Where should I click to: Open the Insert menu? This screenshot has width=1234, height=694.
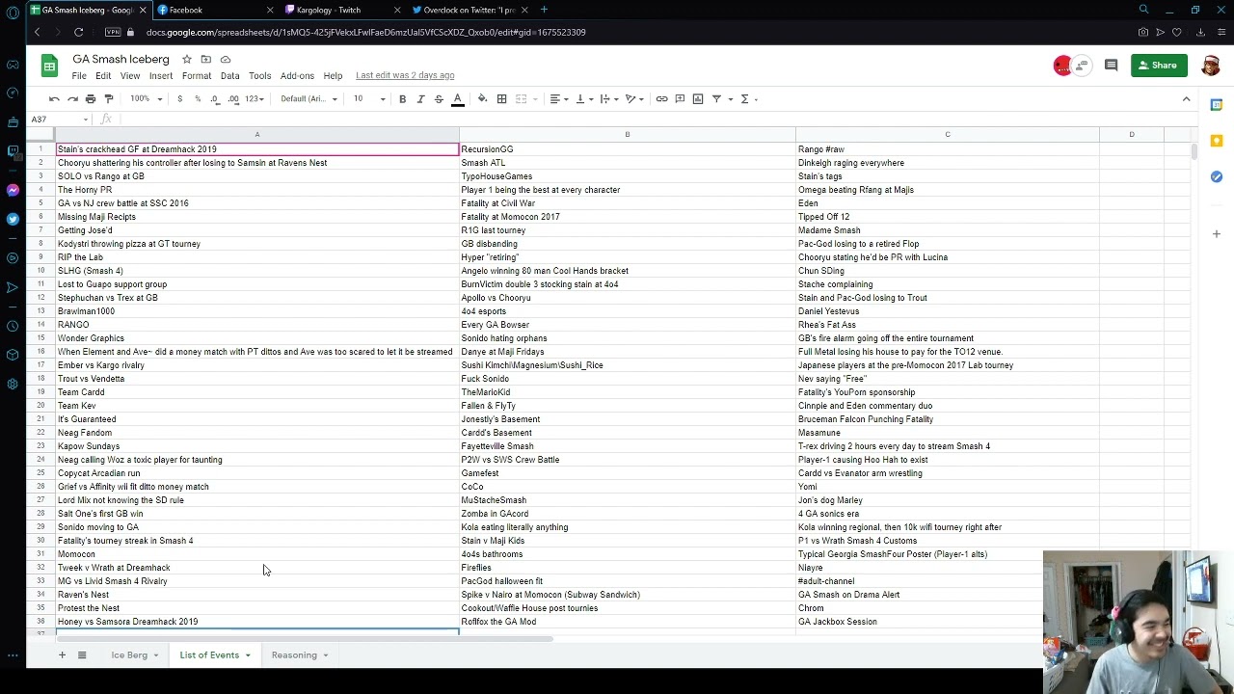(161, 75)
